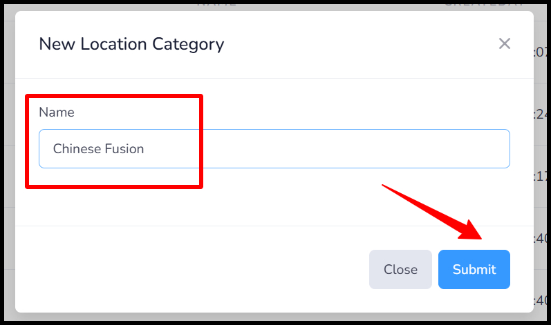This screenshot has height=325, width=551.
Task: Click the background timestamp ending in :17
Action: click(541, 177)
